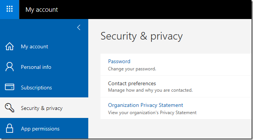Select the My account sidebar label
This screenshot has height=140, width=253.
[x=35, y=47]
